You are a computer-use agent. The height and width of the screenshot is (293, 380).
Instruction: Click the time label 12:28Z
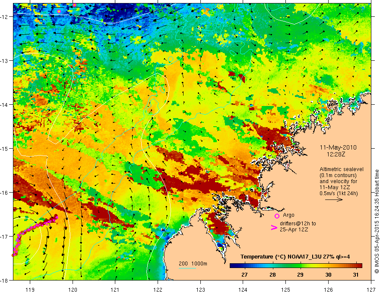[336, 154]
